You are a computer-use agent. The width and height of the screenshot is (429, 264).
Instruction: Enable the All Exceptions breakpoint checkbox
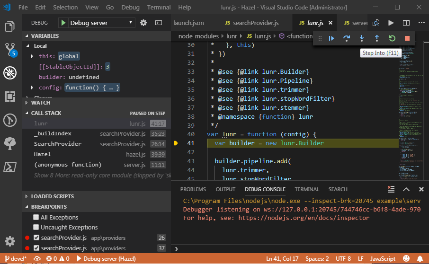(x=36, y=217)
